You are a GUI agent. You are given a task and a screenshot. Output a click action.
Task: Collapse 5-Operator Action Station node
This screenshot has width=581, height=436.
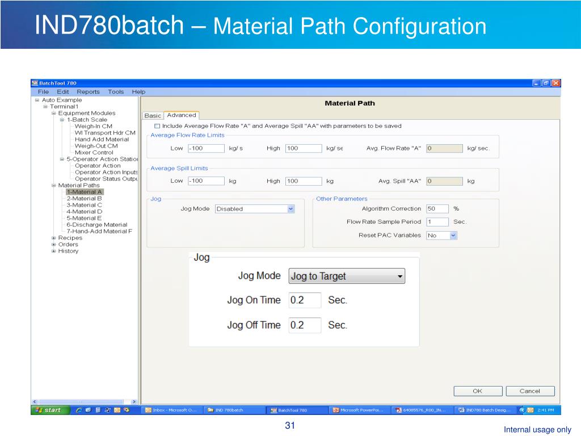pos(62,159)
